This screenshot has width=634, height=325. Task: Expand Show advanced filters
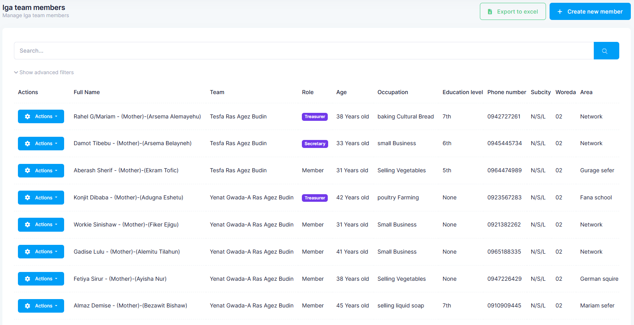point(44,73)
